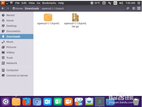
Task: Open the Go menu
Action: (x=39, y=3)
